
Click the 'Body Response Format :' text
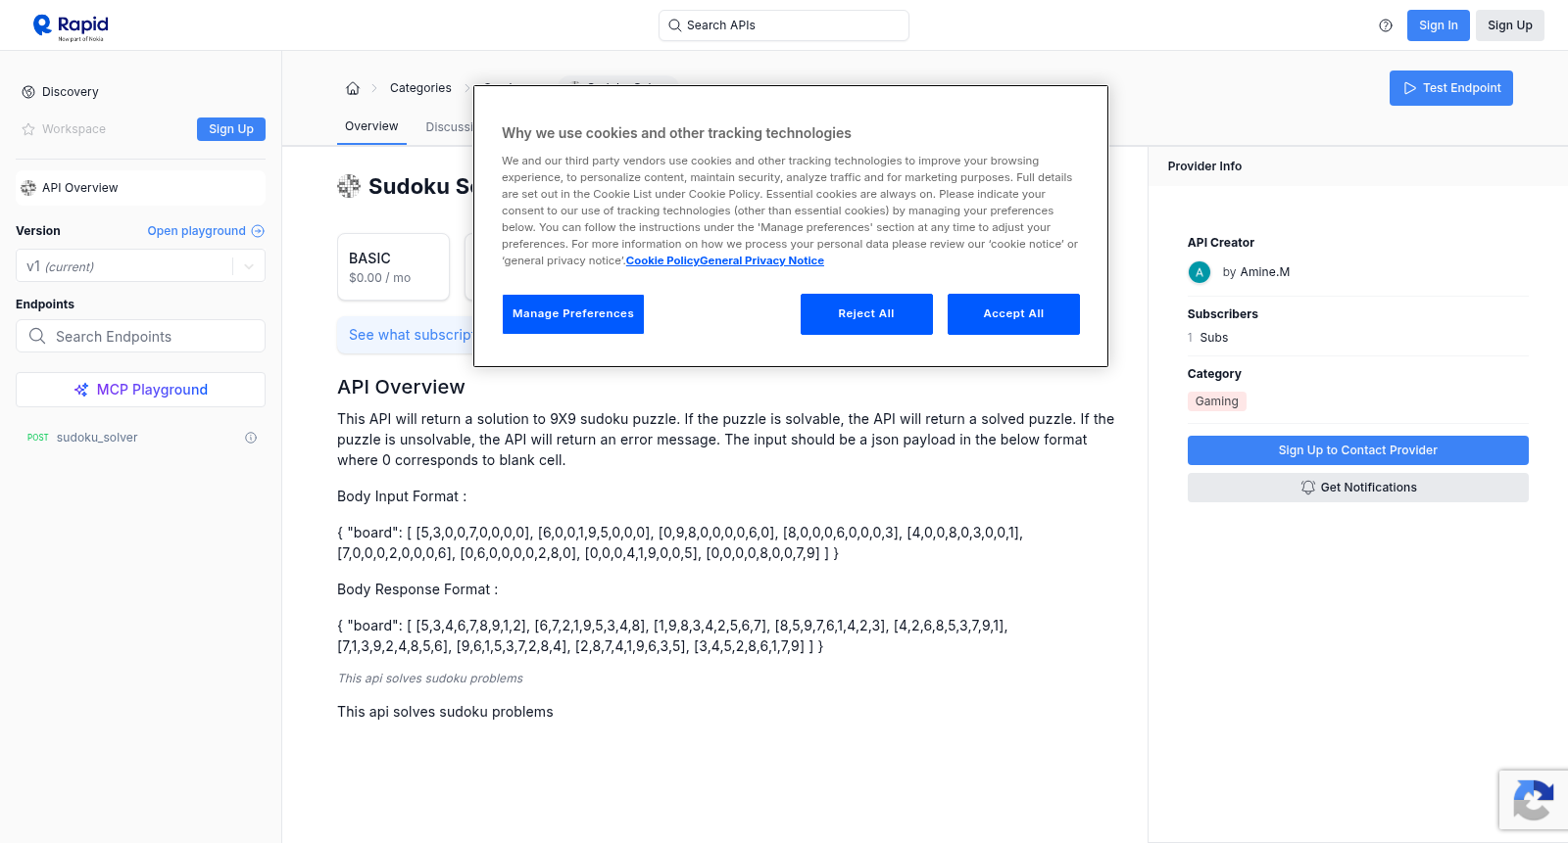click(x=417, y=589)
